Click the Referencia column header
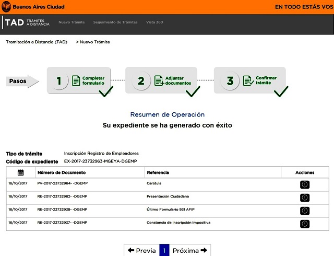The image size is (334, 256). coord(158,172)
